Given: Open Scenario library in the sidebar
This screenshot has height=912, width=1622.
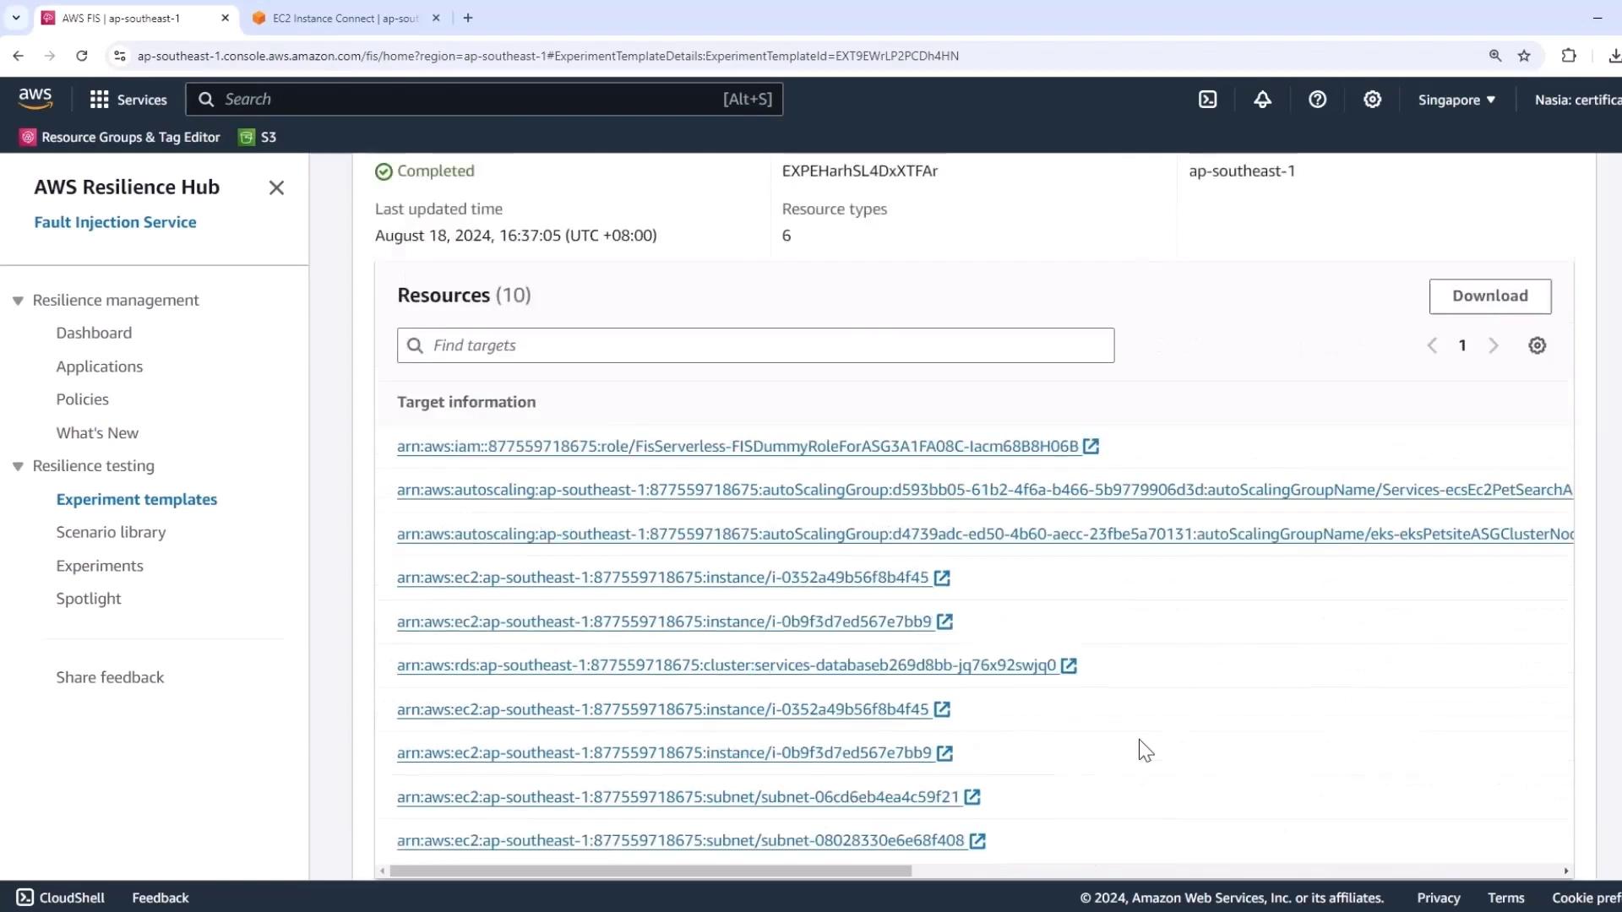Looking at the screenshot, I should [111, 532].
